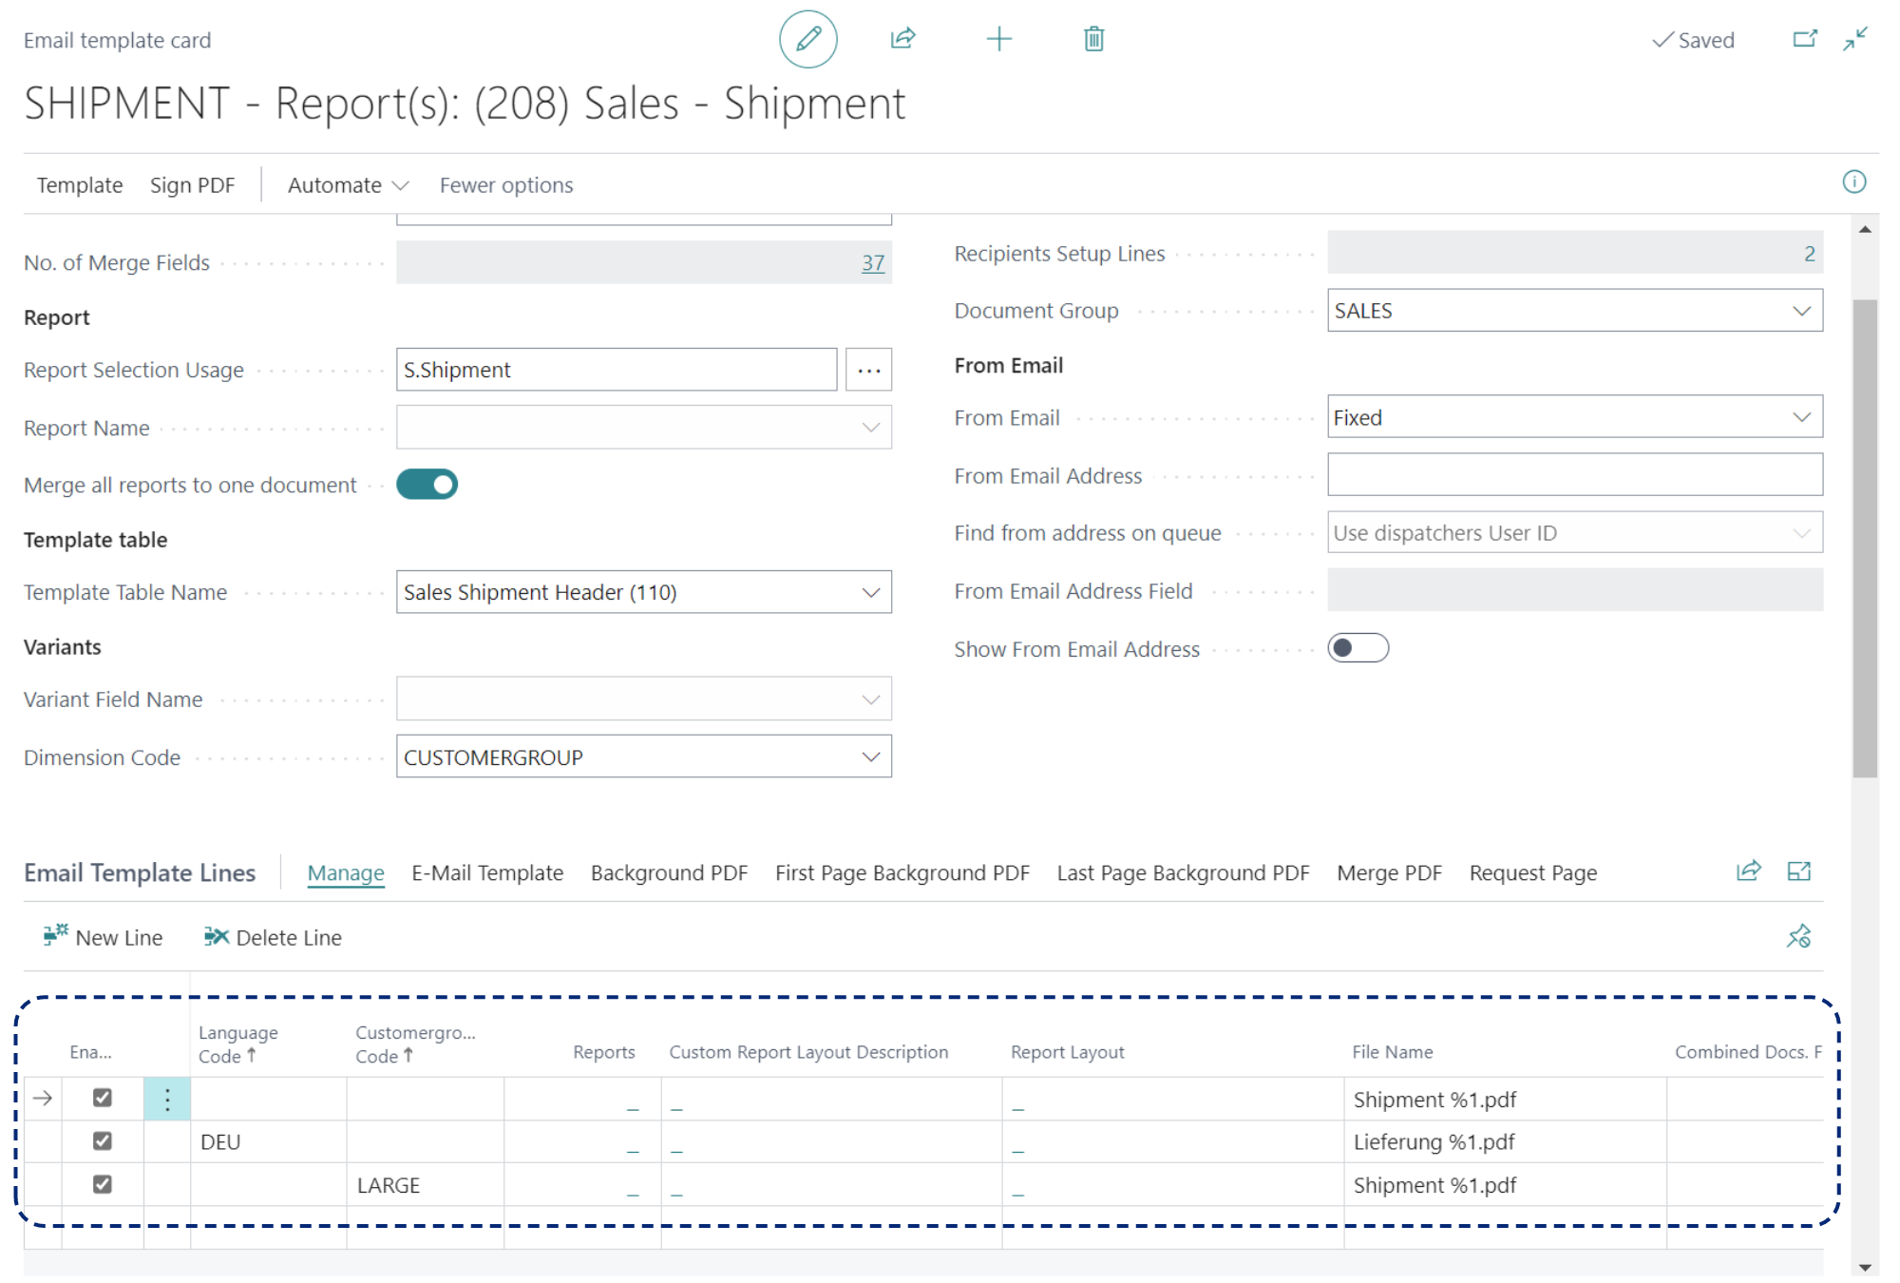Expand the Email Template Lines subpage
Screen dimensions: 1900x1283
1799,871
